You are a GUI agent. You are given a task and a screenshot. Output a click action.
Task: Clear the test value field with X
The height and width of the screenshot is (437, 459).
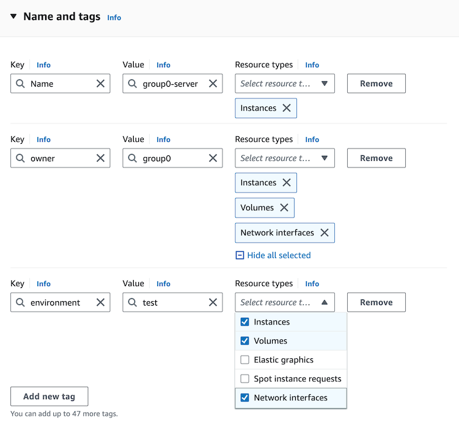pyautogui.click(x=213, y=303)
